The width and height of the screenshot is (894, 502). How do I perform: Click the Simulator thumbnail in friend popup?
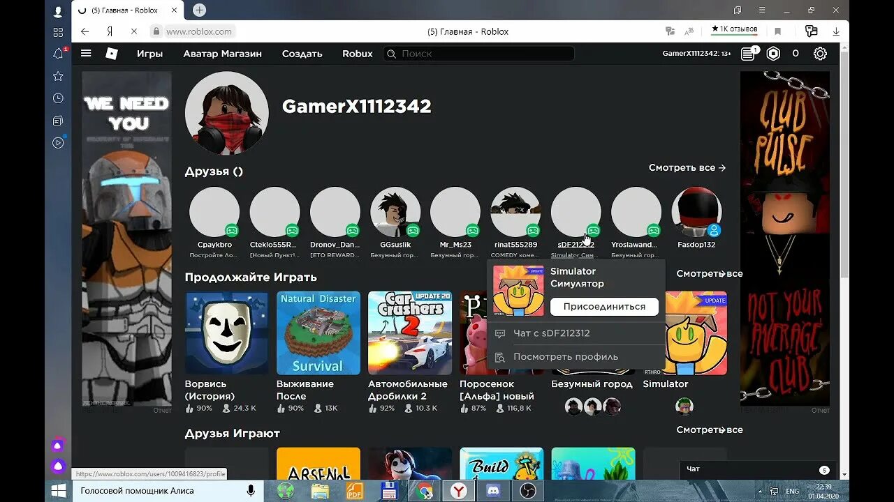518,291
